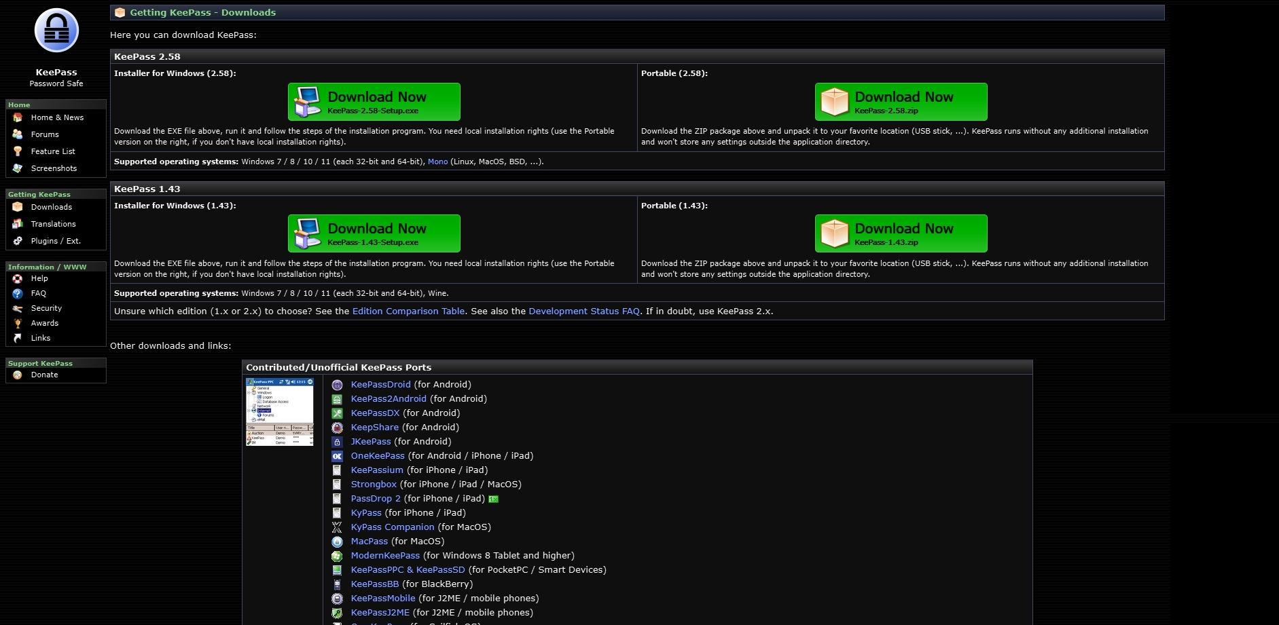Click the KeePass padlock logo
Viewport: 1279px width, 625px height.
pos(56,31)
